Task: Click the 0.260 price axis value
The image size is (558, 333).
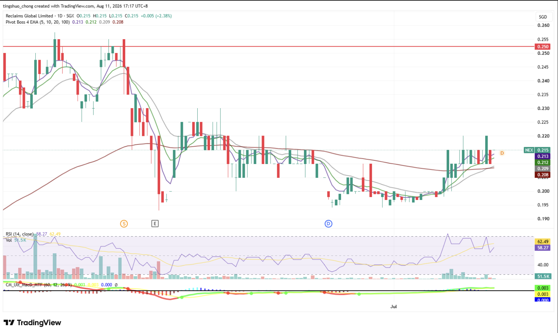Action: pos(543,25)
